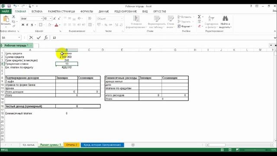
Task: Apply borders using the borders icon
Action: click(x=40, y=25)
